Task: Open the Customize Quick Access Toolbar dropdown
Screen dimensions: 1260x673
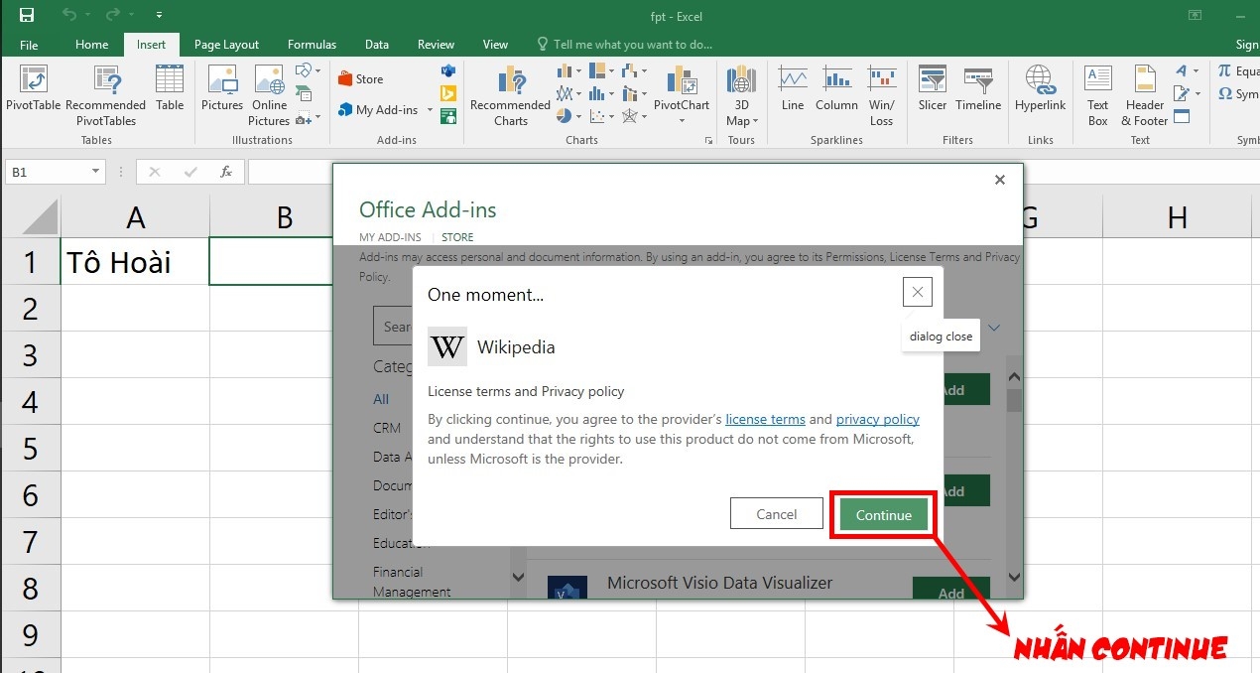Action: tap(160, 16)
